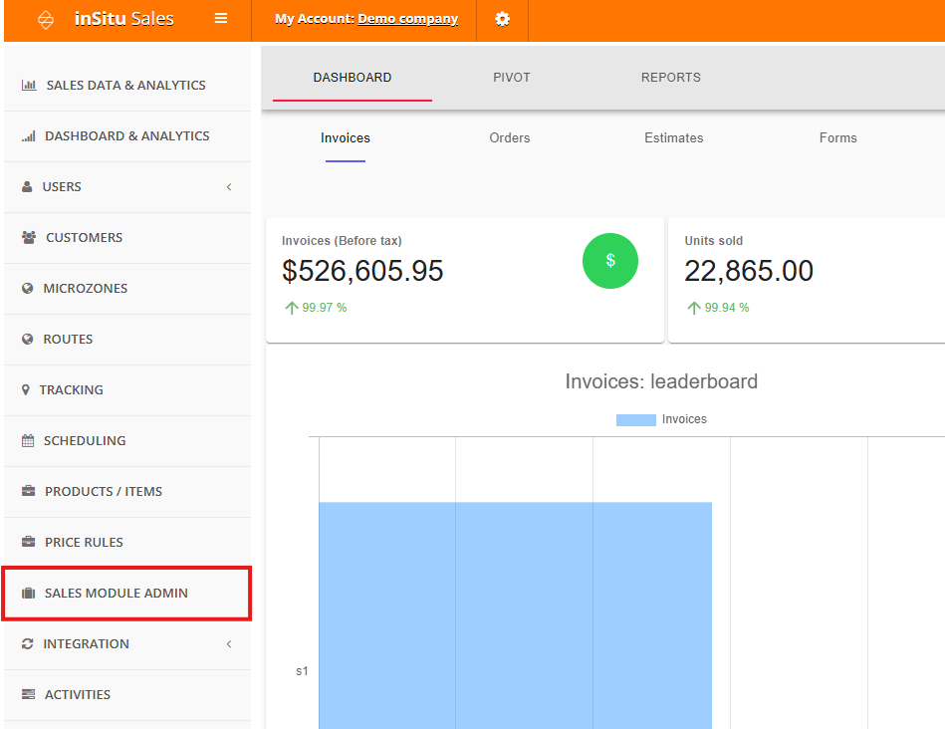Screen dimensions: 945x729
Task: Click the $526,605.95 invoices total
Action: (362, 271)
